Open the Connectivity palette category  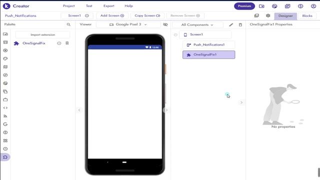[x=5, y=116]
